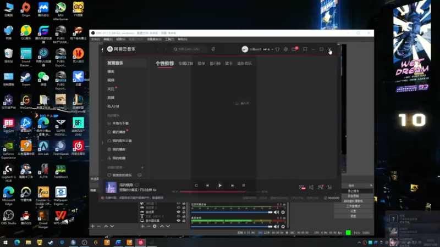Skip to the previous track
440x247 pixels.
pos(207,186)
